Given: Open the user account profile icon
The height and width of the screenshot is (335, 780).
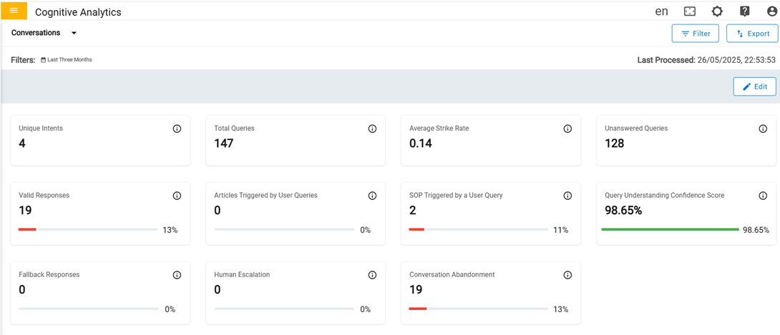Looking at the screenshot, I should click(x=771, y=11).
